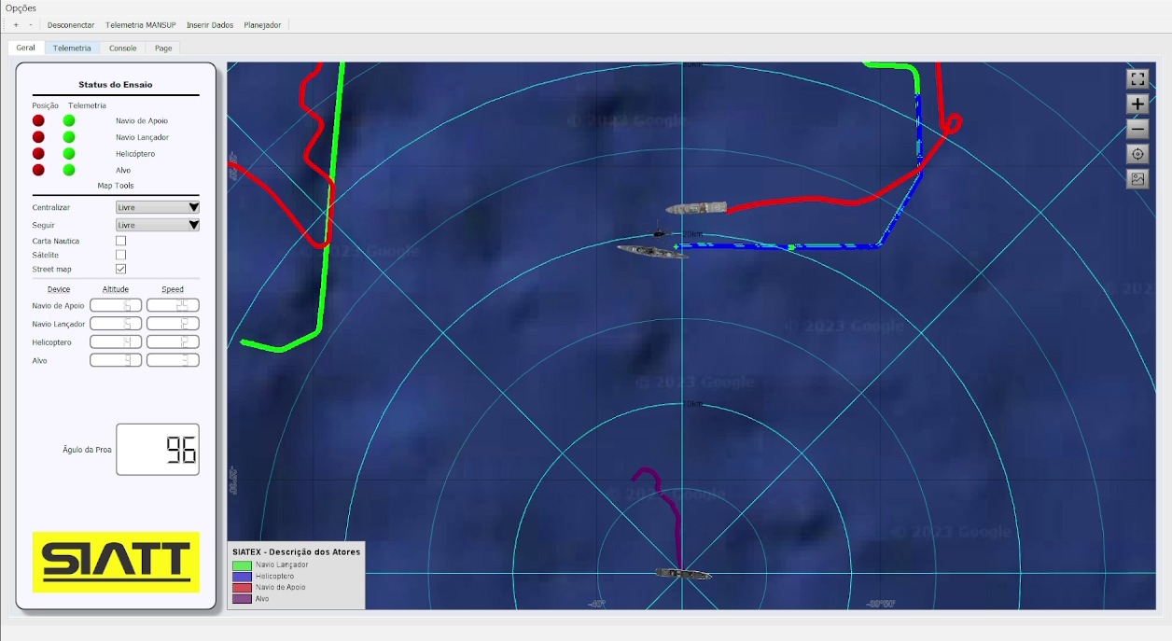The height and width of the screenshot is (641, 1172).
Task: Switch to the Geral tab
Action: [x=26, y=48]
